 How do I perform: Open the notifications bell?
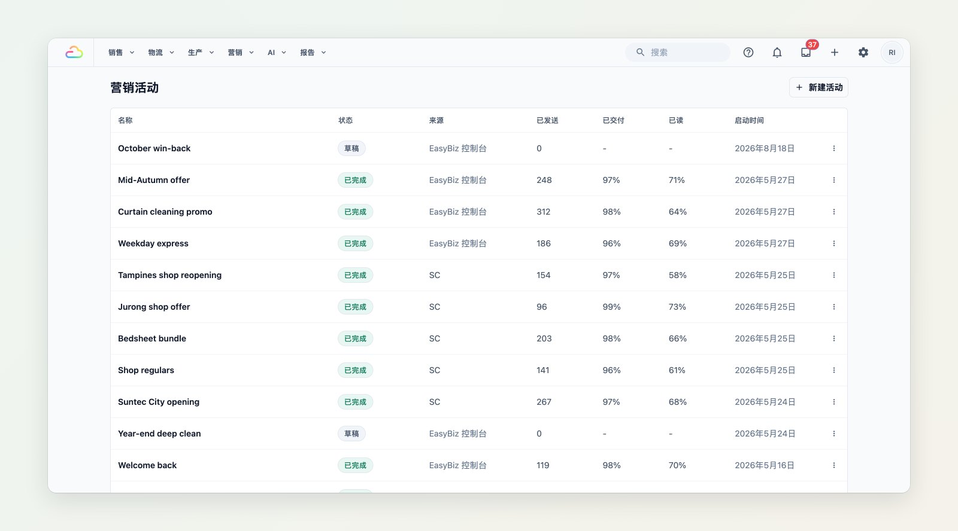click(777, 53)
